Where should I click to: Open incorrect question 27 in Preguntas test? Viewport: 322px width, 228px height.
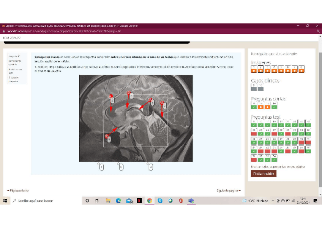tap(274, 132)
